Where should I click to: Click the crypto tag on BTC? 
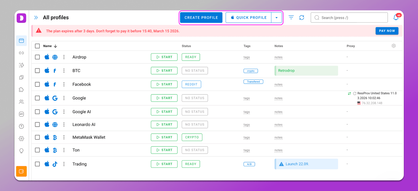pyautogui.click(x=251, y=71)
